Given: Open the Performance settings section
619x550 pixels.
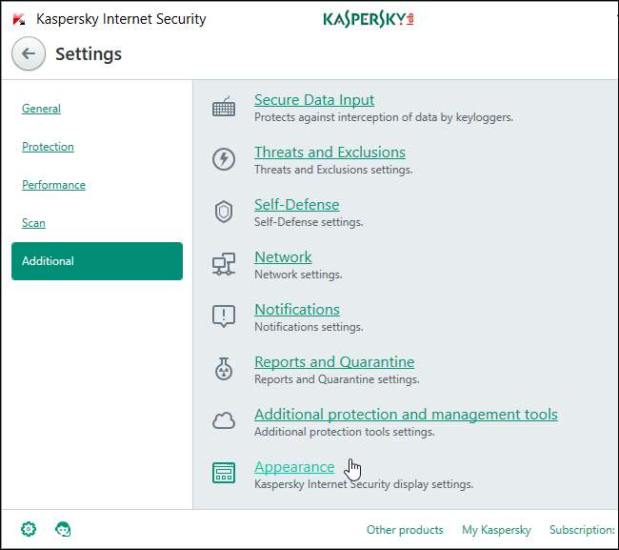Looking at the screenshot, I should [x=53, y=185].
